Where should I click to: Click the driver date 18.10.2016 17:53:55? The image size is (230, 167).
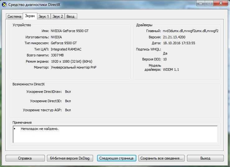[x=179, y=43]
